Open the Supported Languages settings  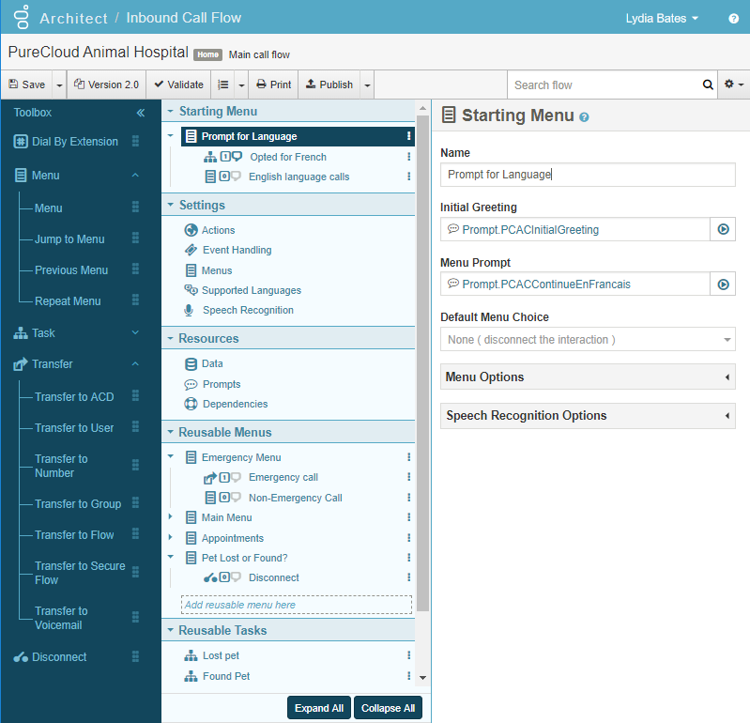coord(251,290)
